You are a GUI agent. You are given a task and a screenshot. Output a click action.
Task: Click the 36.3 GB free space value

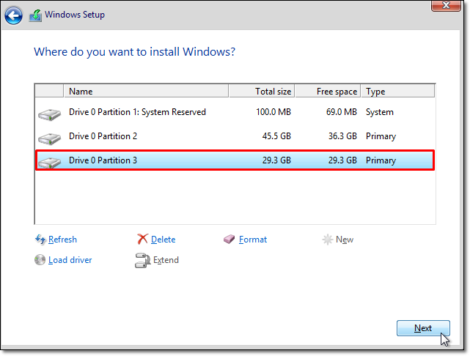342,136
